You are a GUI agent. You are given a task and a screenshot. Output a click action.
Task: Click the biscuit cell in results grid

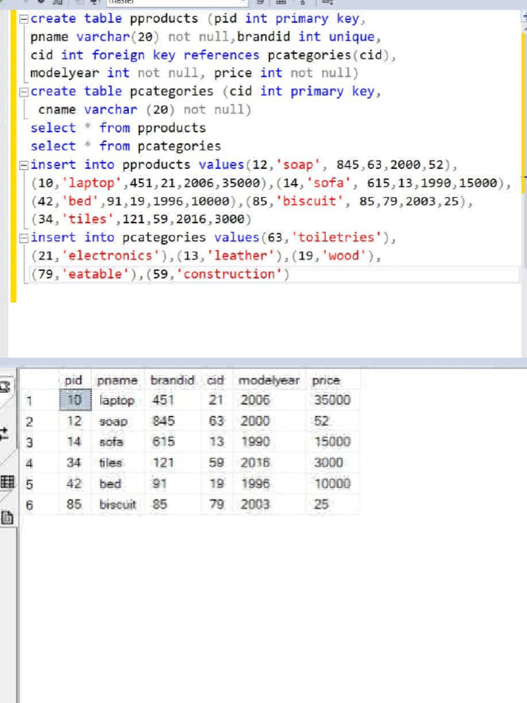(117, 505)
